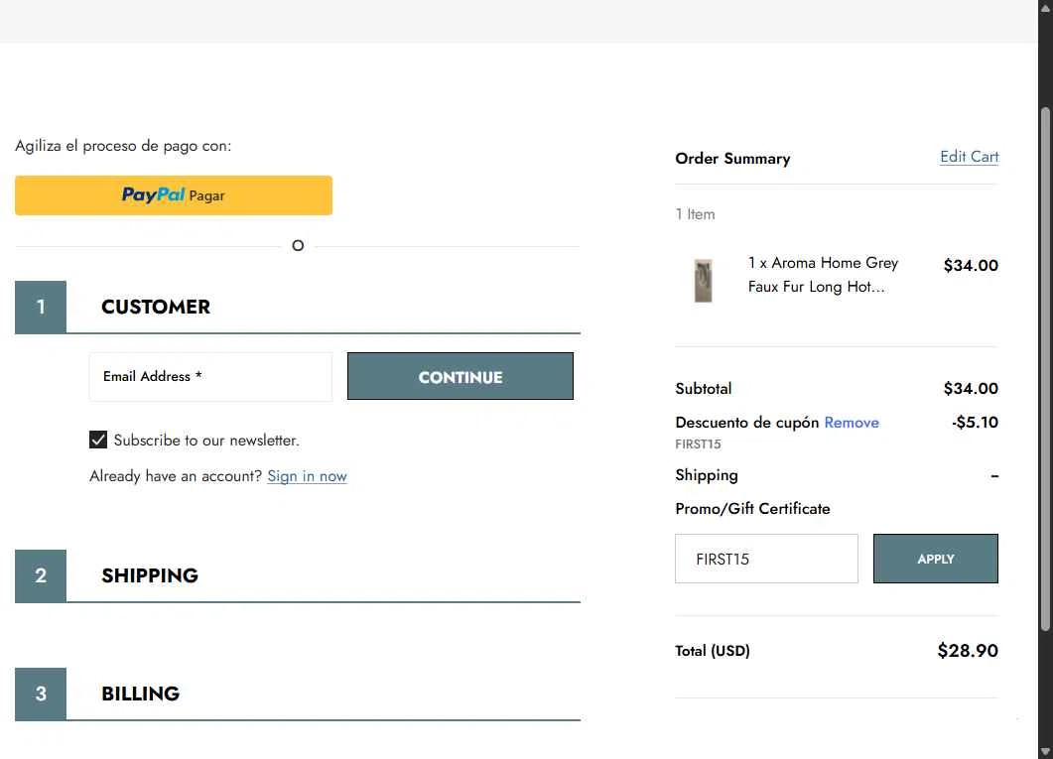
Task: Click the CONTINUE button
Action: point(461,376)
